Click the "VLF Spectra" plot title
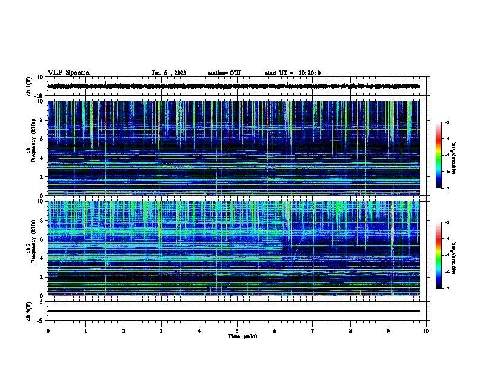This screenshot has height=371, width=480. [x=68, y=73]
